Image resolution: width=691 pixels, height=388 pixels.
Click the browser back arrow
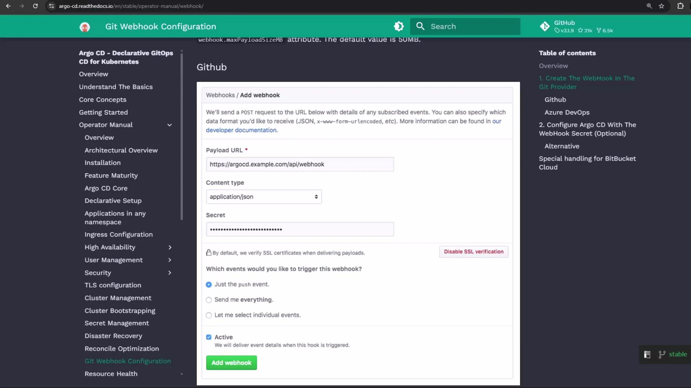[9, 6]
